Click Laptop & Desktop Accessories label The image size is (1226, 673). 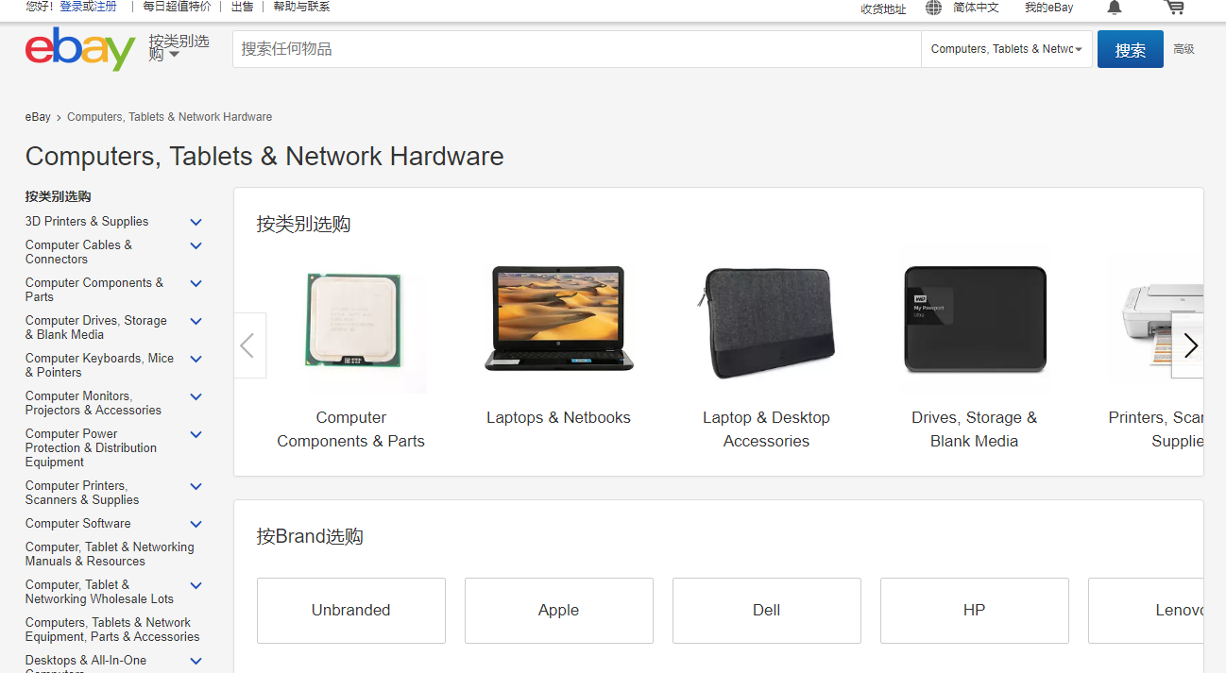[767, 429]
